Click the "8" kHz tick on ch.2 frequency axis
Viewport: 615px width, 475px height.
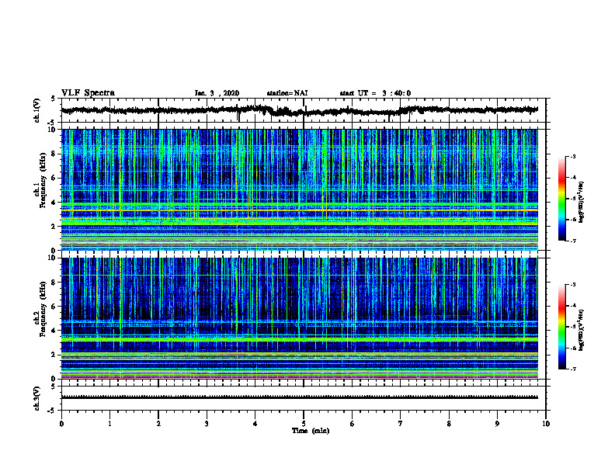coord(54,283)
